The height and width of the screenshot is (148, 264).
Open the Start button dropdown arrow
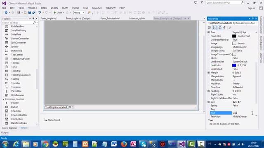point(64,13)
